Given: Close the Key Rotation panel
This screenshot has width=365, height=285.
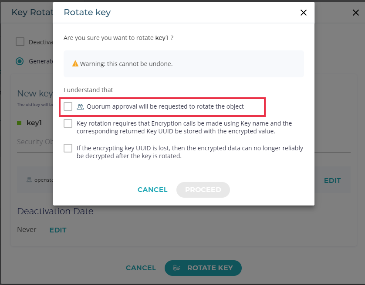Looking at the screenshot, I should coord(355,13).
